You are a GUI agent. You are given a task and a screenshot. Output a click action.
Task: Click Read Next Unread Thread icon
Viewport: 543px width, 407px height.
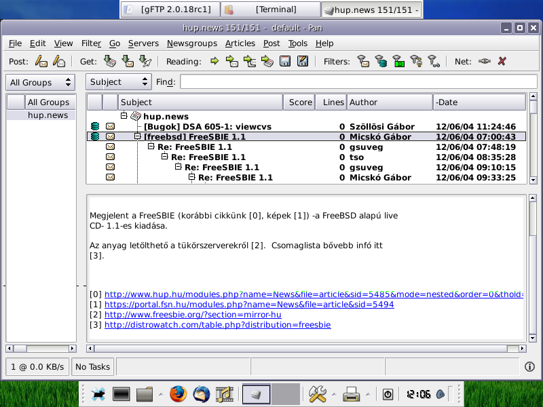tap(249, 61)
